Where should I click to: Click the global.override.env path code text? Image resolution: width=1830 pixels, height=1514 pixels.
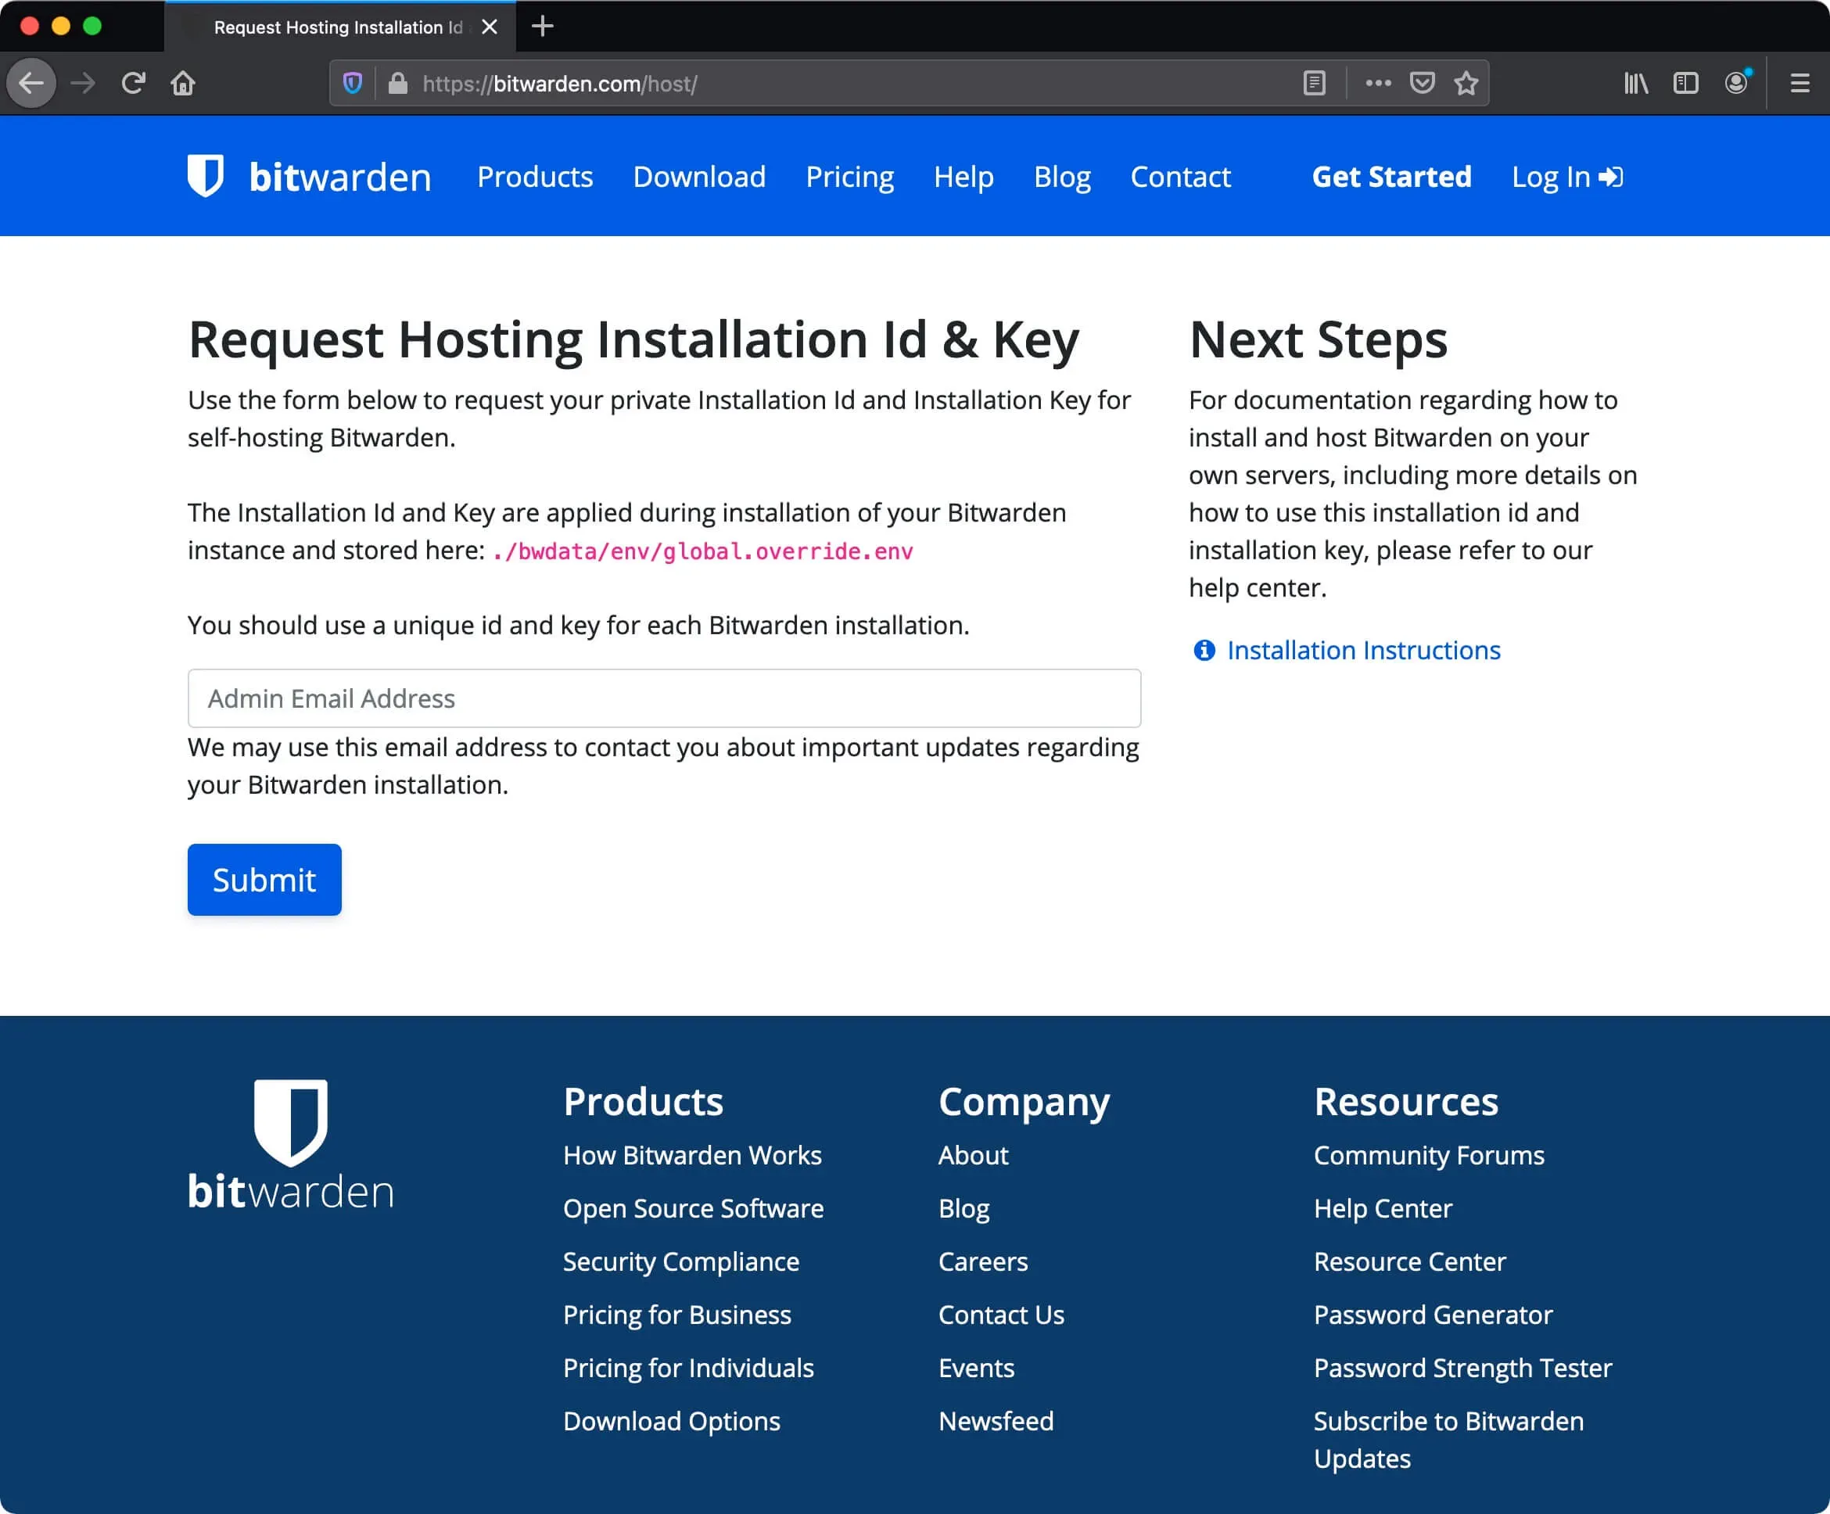tap(702, 551)
